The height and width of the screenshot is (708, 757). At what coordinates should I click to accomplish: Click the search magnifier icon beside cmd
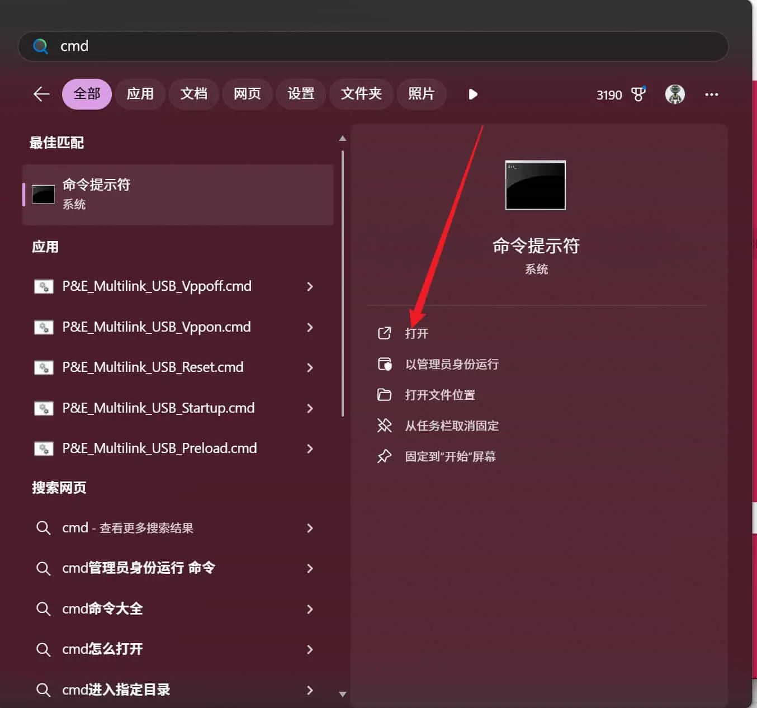pyautogui.click(x=40, y=46)
